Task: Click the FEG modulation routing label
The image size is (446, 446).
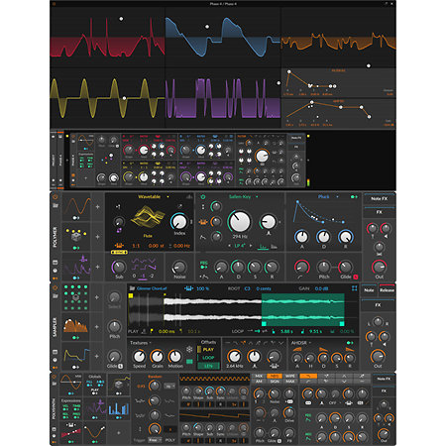Action: (204, 264)
